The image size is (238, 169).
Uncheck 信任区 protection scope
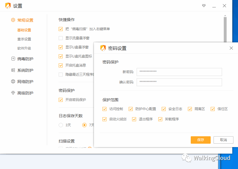213,109
